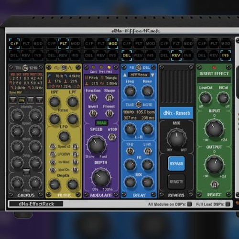Click the left Reso knob in yellow Filter module
239x239 pixels.
point(54,119)
